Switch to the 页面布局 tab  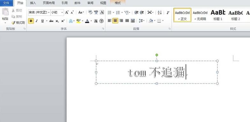coord(49,3)
